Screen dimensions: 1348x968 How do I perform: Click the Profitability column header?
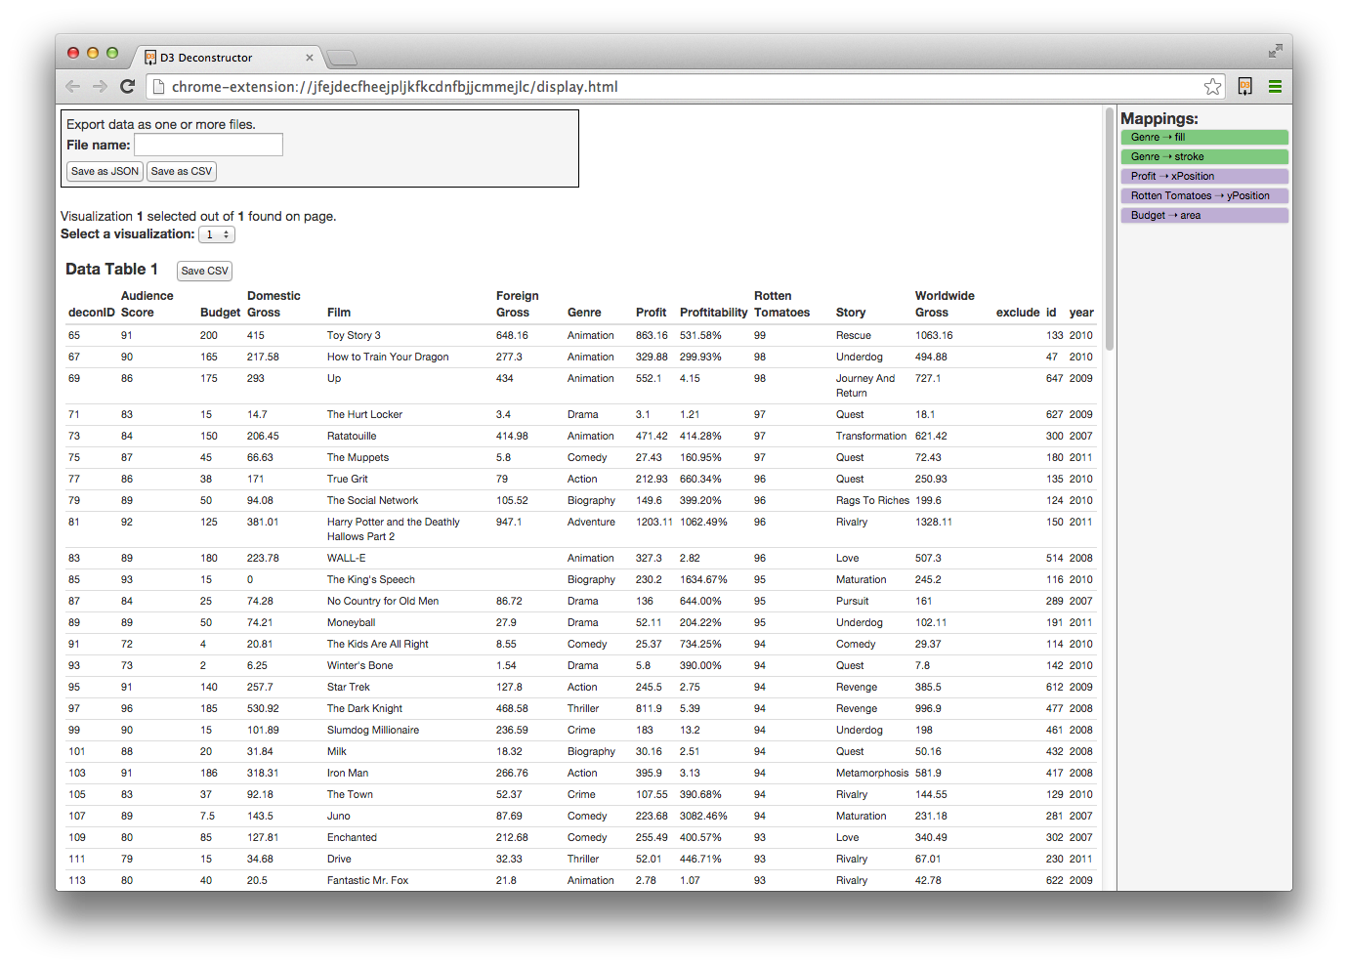coord(713,313)
